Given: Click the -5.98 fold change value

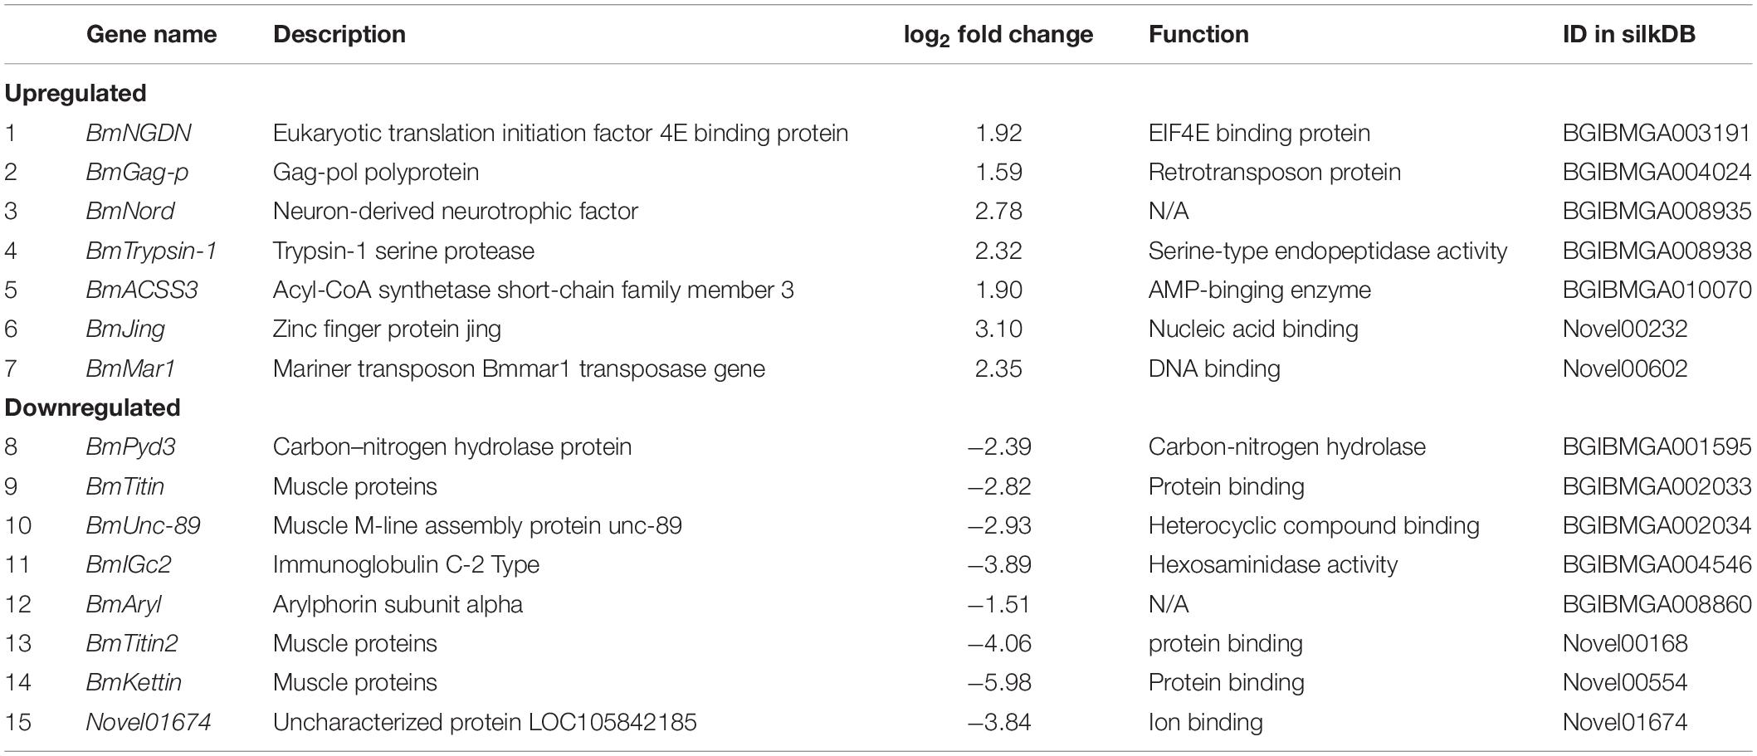Looking at the screenshot, I should [x=999, y=682].
